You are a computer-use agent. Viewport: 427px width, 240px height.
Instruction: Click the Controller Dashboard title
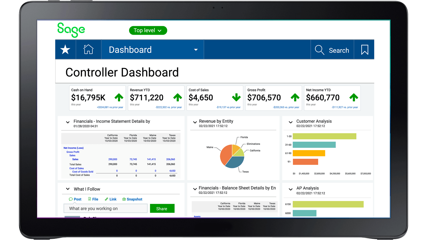pos(122,73)
